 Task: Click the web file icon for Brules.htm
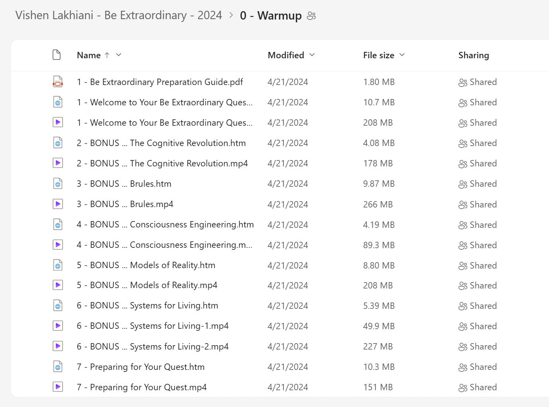tap(58, 184)
